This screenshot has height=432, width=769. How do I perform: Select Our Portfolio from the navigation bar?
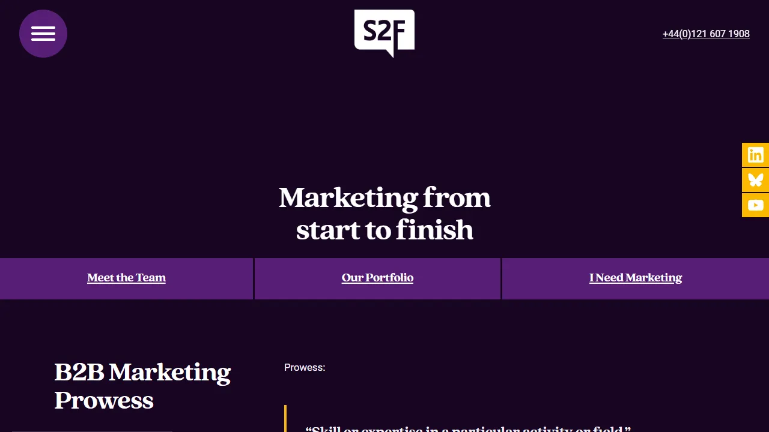tap(377, 277)
